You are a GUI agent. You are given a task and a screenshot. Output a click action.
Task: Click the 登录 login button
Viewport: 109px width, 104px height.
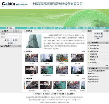pyautogui.click(x=7, y=40)
